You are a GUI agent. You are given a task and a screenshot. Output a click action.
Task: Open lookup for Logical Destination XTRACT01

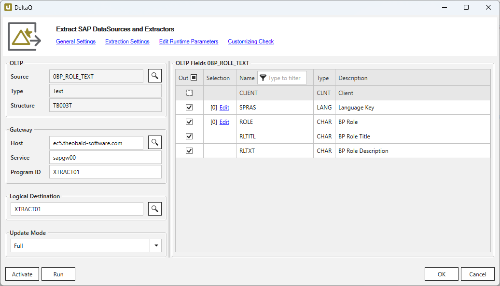[x=154, y=209]
